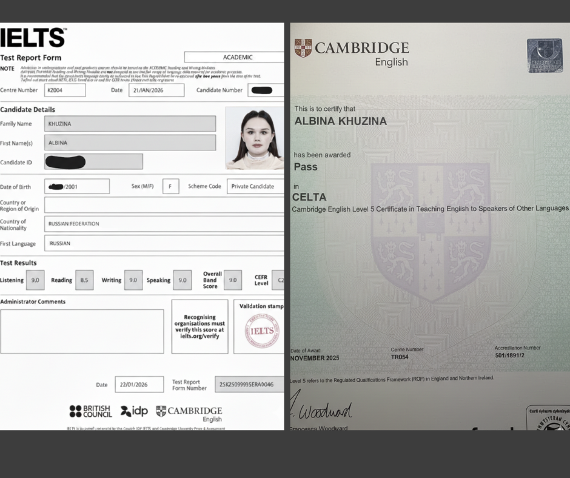
Task: Click the hologram sticker on certificate
Action: point(545,55)
